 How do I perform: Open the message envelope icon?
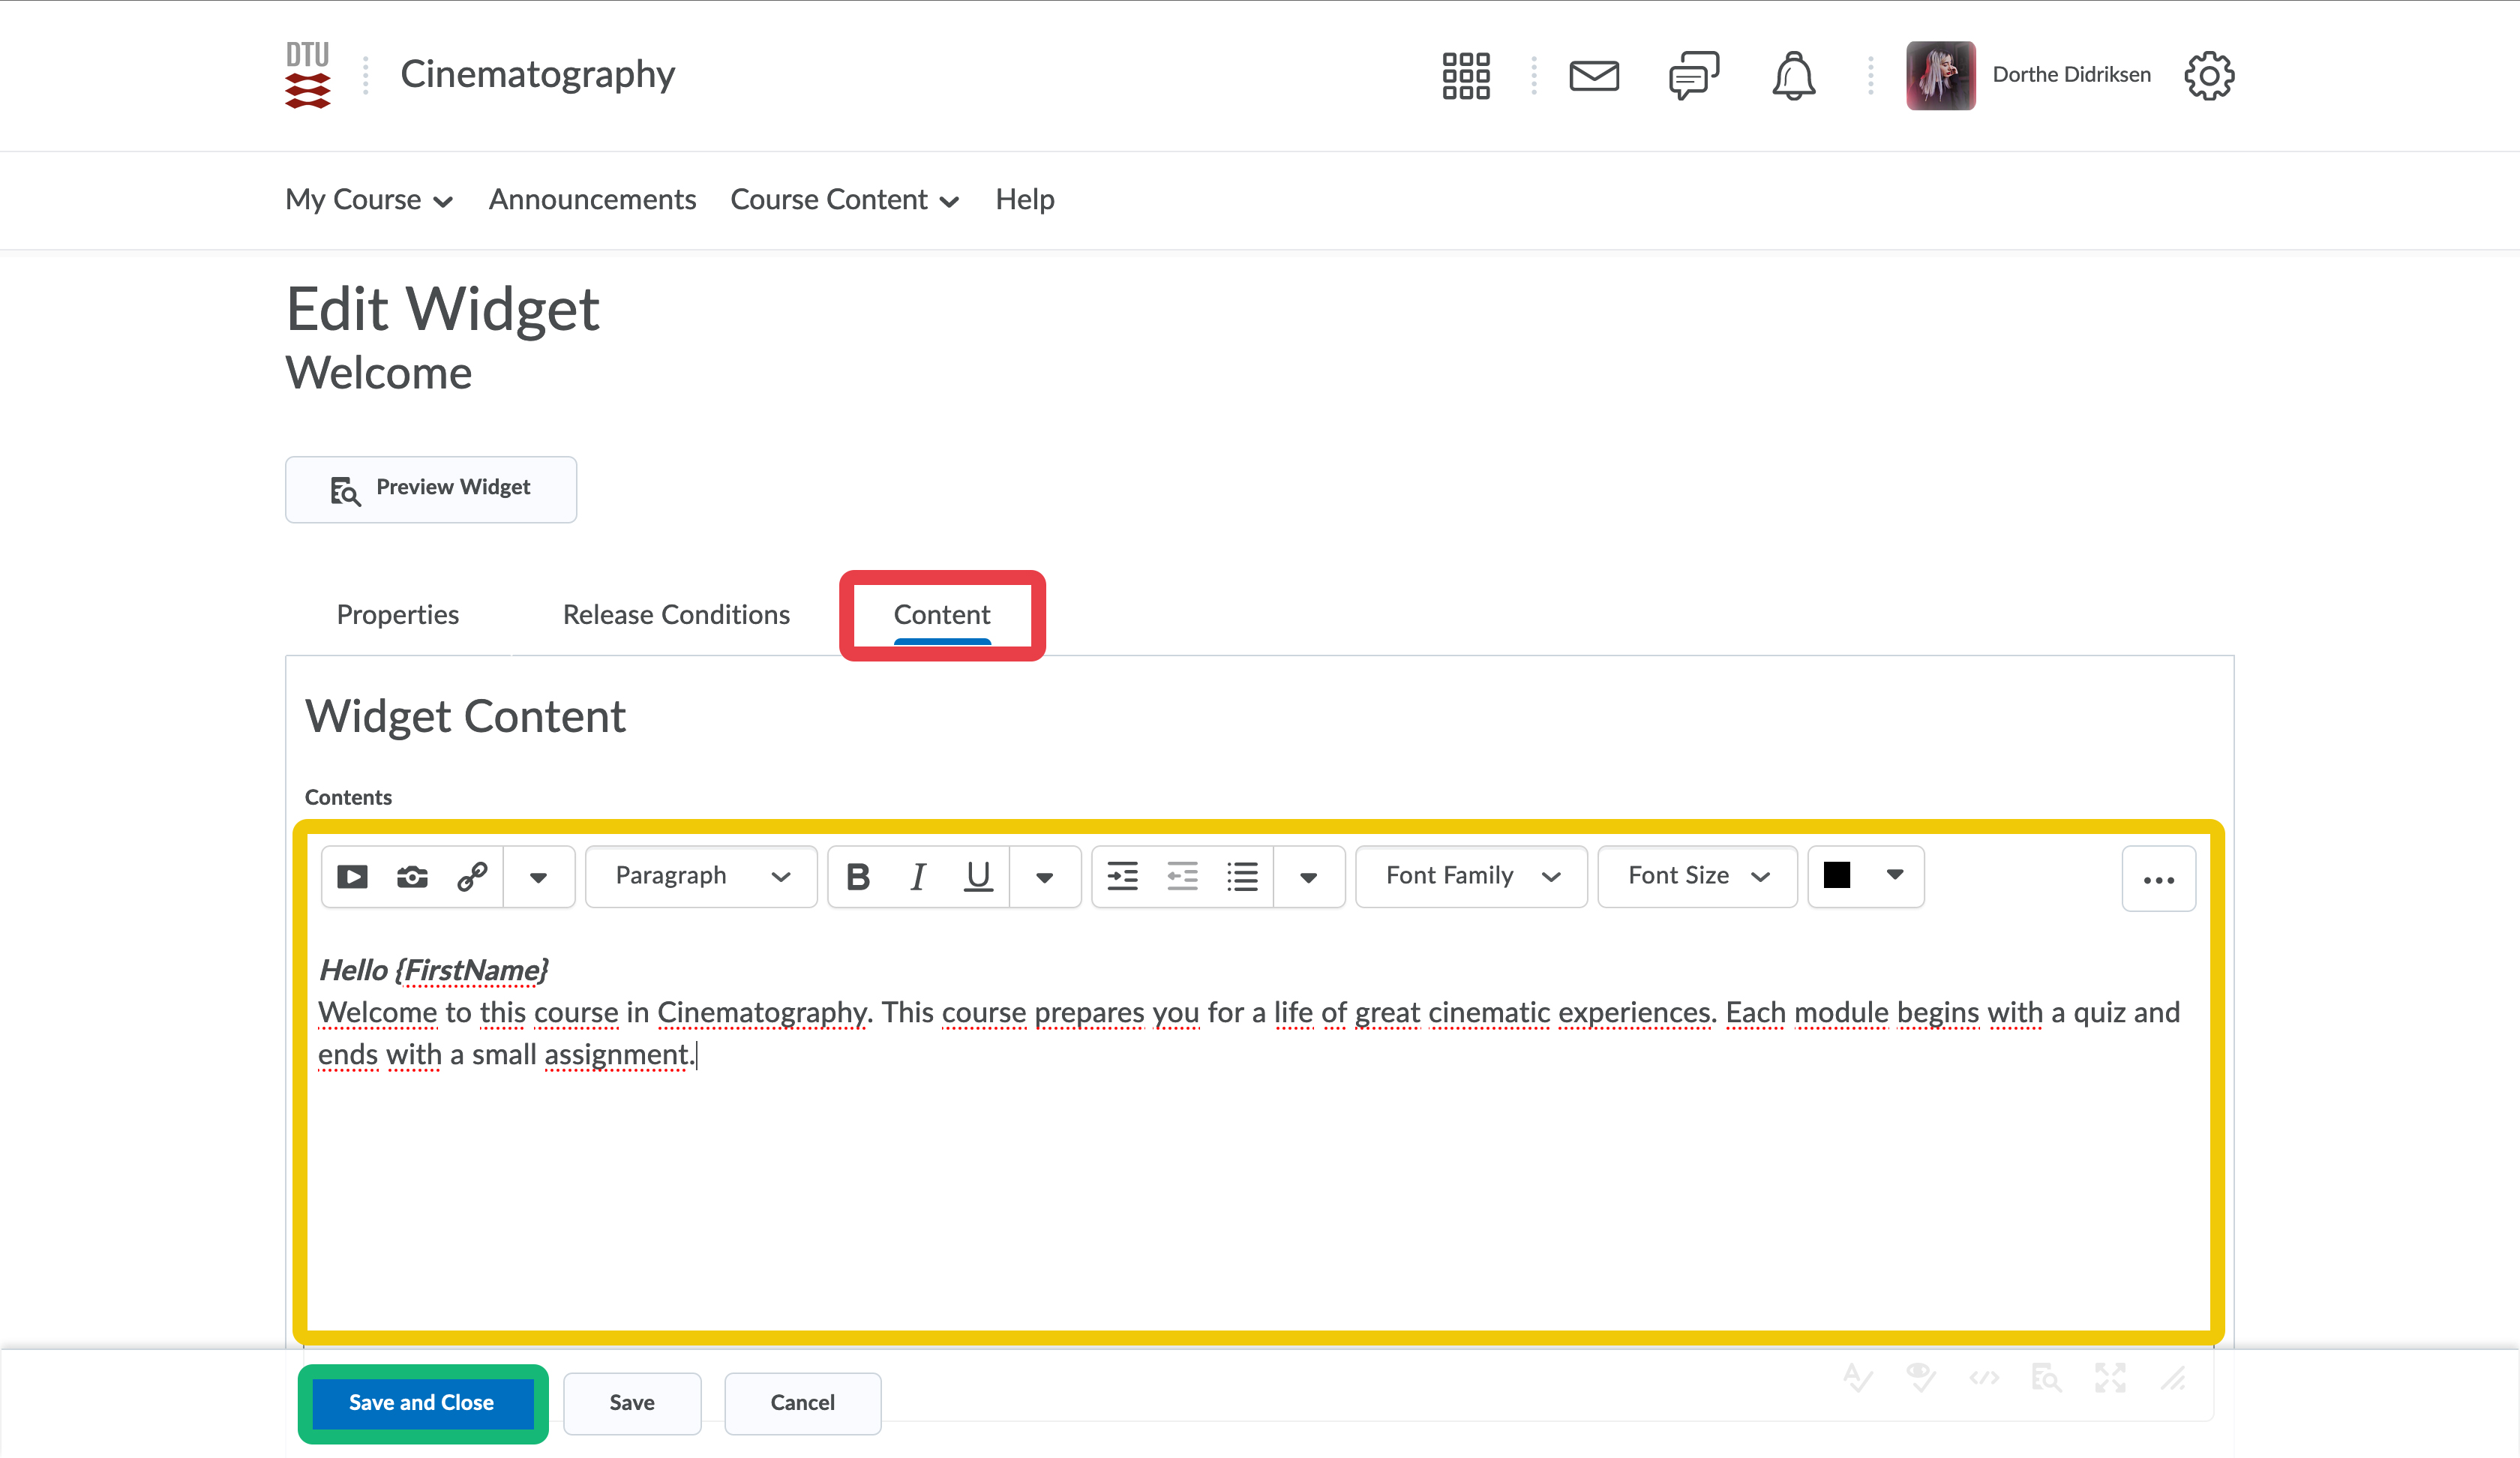(x=1593, y=75)
